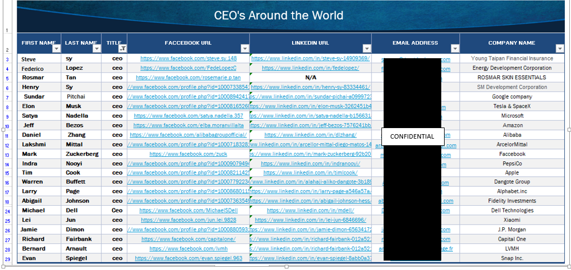Select the Google company cell
Viewport: 571px width, 270px height.
point(512,96)
